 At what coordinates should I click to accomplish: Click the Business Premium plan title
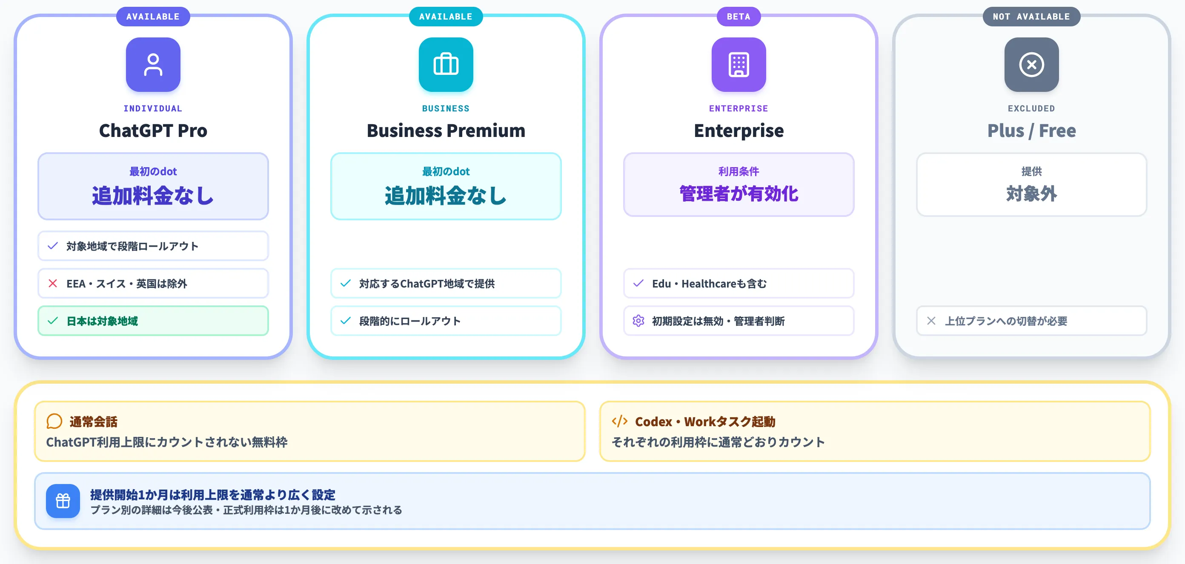pyautogui.click(x=446, y=131)
